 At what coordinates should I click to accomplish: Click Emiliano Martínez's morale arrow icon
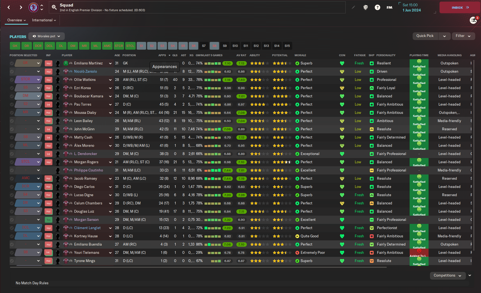tap(297, 63)
